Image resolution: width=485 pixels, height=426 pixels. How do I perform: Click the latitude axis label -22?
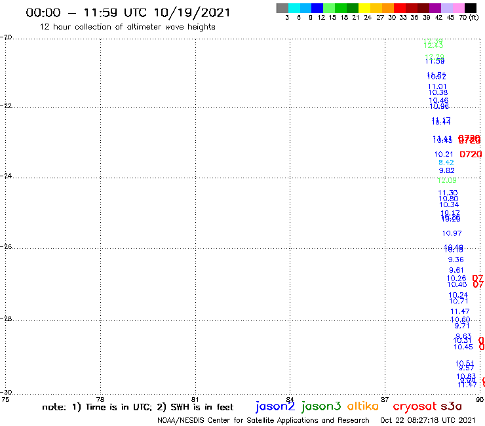click(6, 106)
